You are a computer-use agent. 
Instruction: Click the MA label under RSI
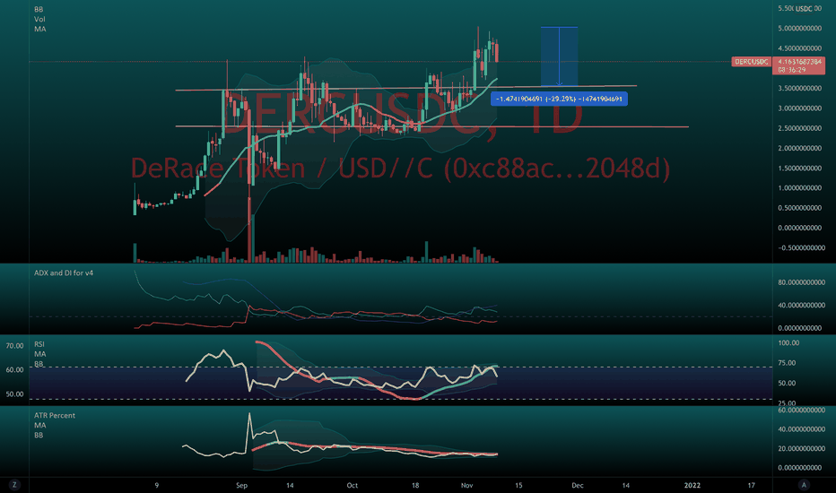(40, 354)
